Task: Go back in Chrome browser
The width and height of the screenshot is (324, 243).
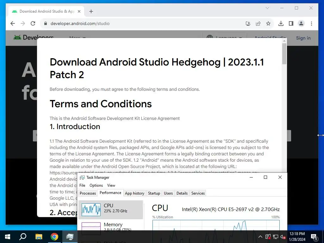Action: click(13, 23)
